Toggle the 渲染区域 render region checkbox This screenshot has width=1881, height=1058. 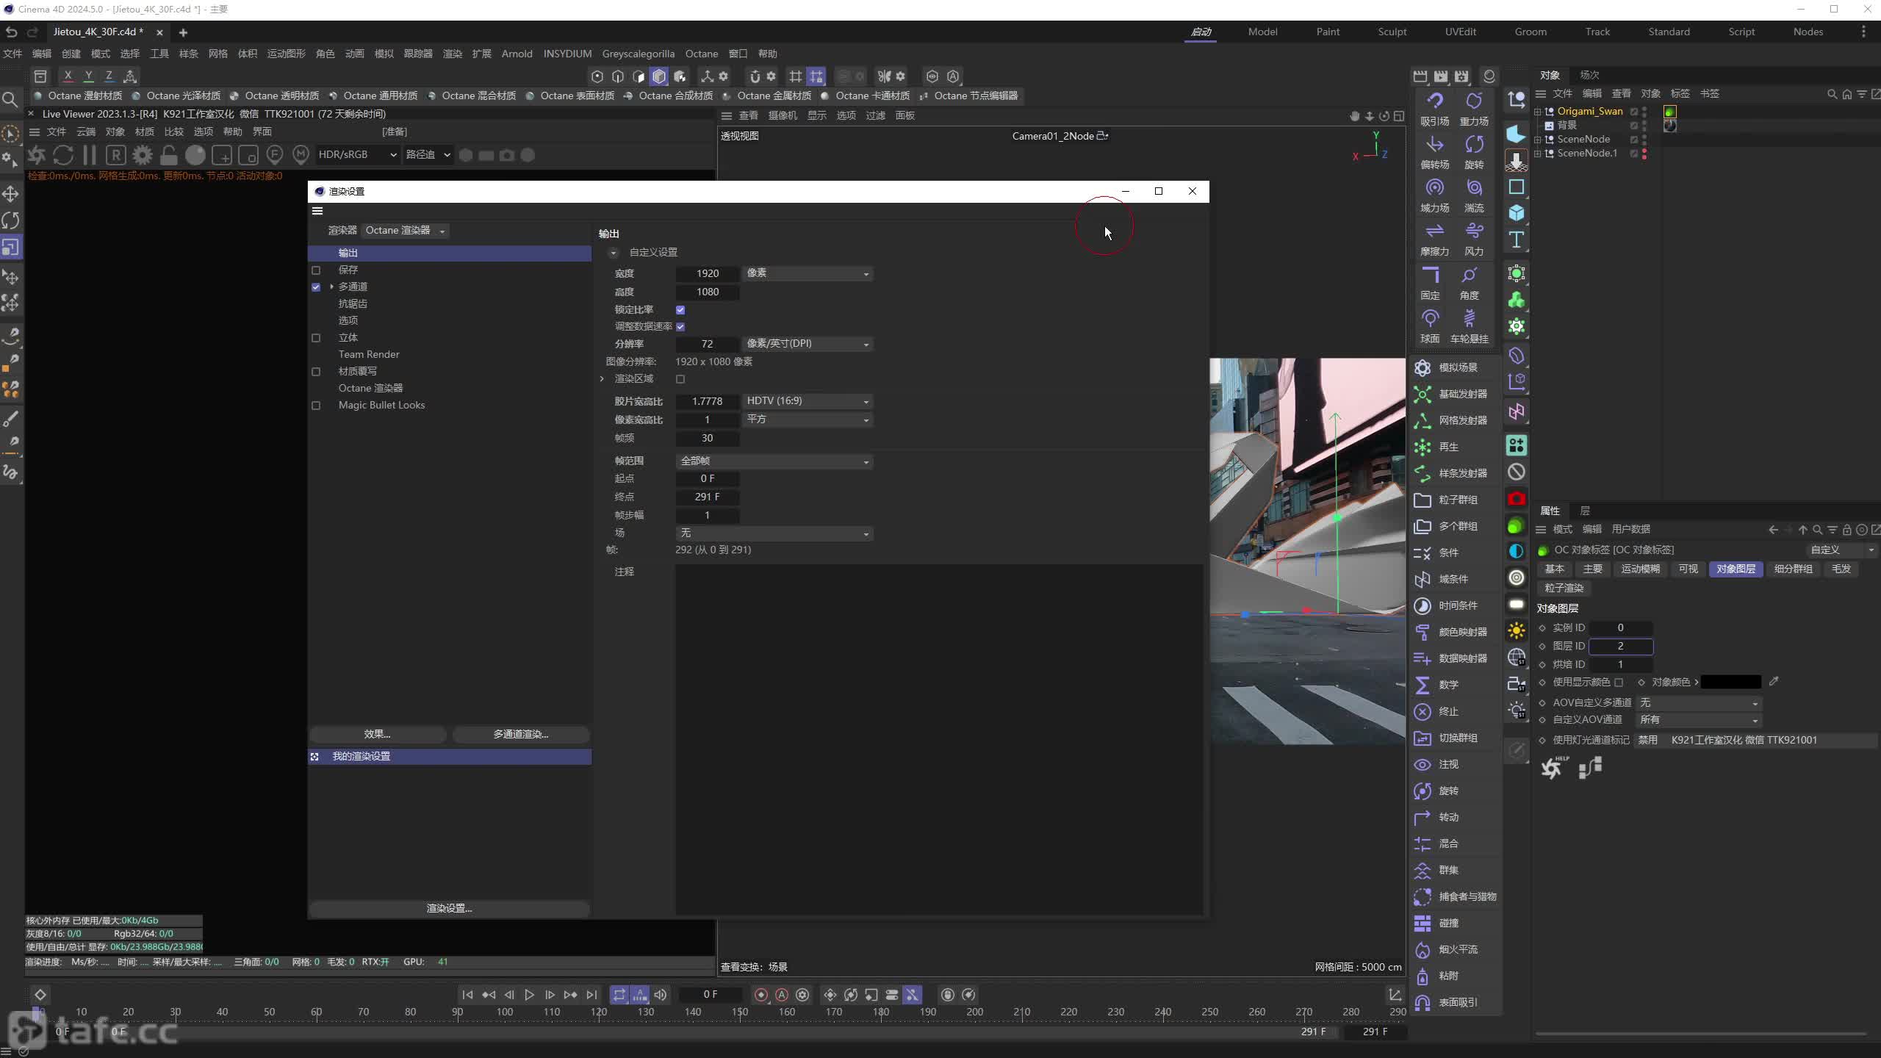(680, 378)
